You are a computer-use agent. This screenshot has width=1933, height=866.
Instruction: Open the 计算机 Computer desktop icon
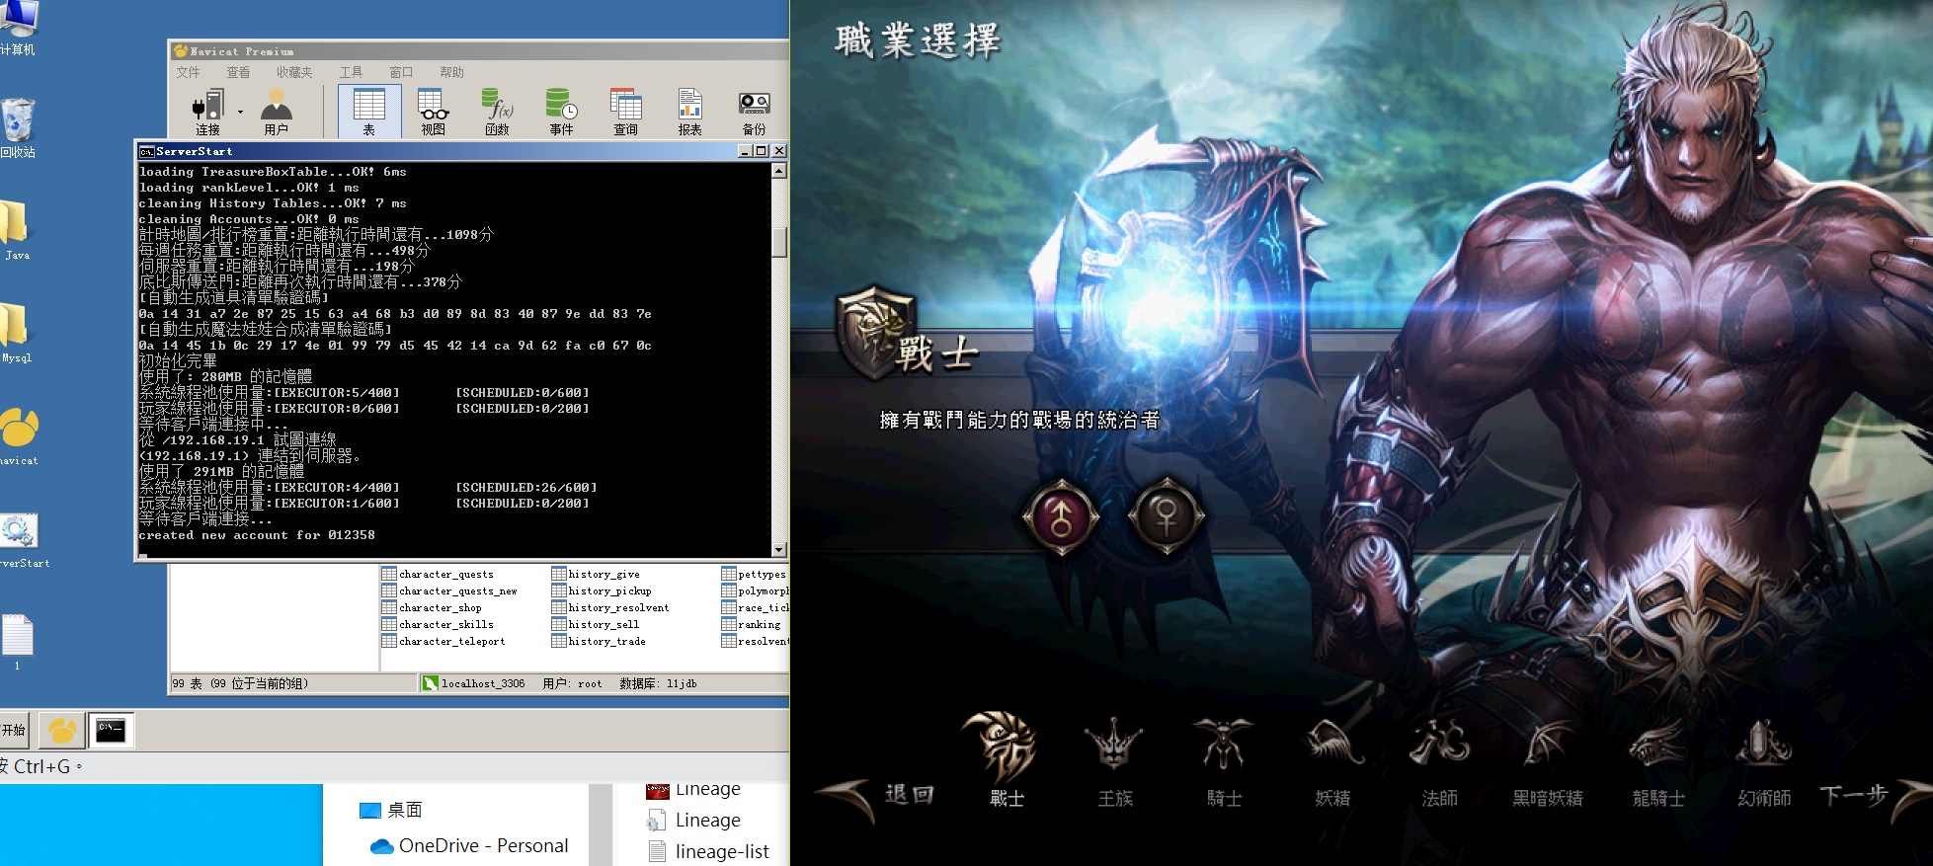tap(19, 28)
